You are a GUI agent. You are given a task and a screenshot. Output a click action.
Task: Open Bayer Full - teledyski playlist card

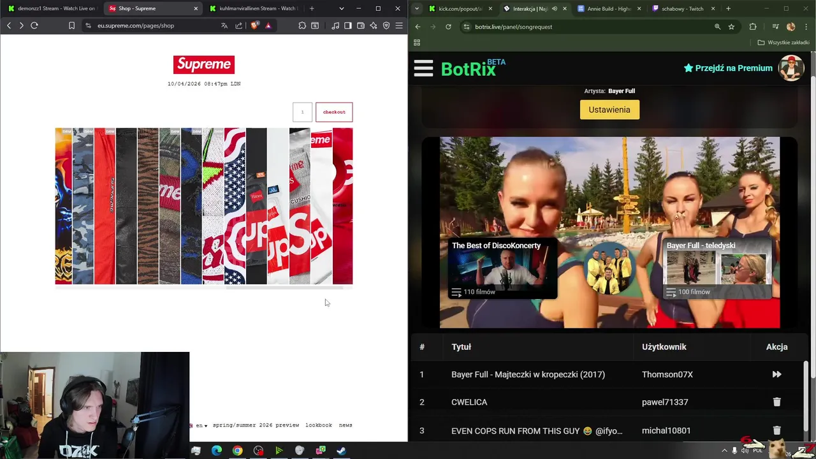(717, 268)
